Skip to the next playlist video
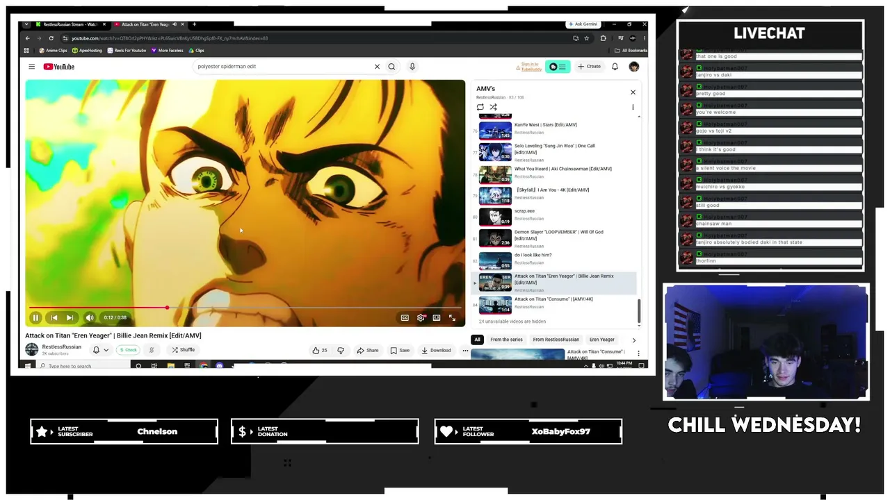890x500 pixels. [70, 317]
